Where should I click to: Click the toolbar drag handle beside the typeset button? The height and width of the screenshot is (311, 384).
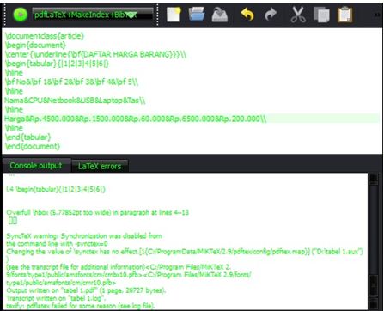pyautogui.click(x=5, y=15)
